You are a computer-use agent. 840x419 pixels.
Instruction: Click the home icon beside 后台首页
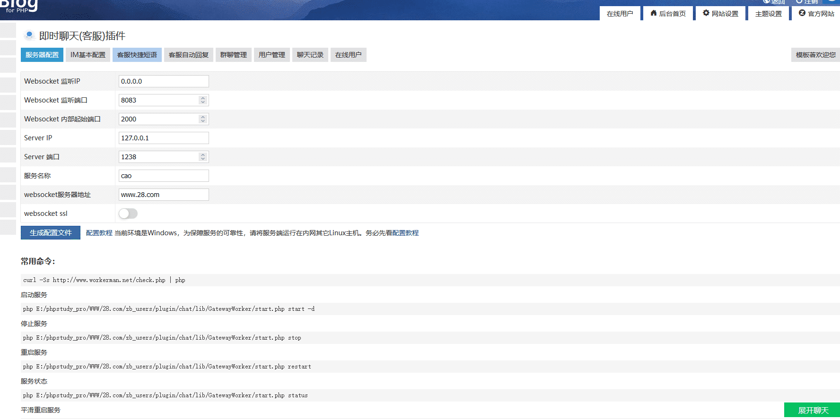(x=653, y=13)
